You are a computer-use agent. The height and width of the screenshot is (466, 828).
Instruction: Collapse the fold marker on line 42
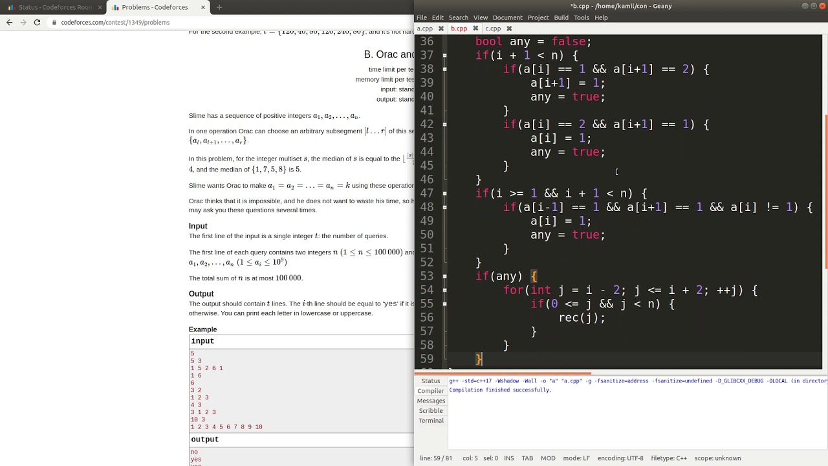(x=444, y=124)
